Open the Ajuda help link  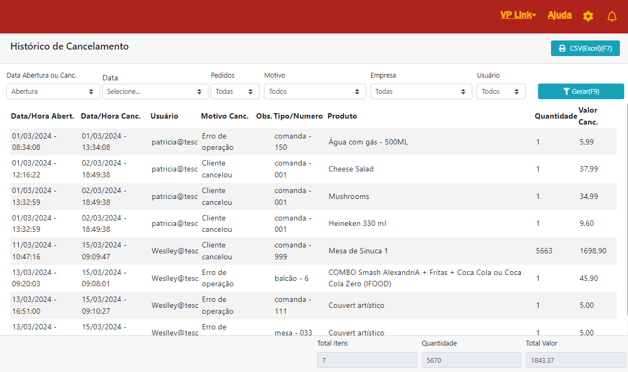(560, 15)
